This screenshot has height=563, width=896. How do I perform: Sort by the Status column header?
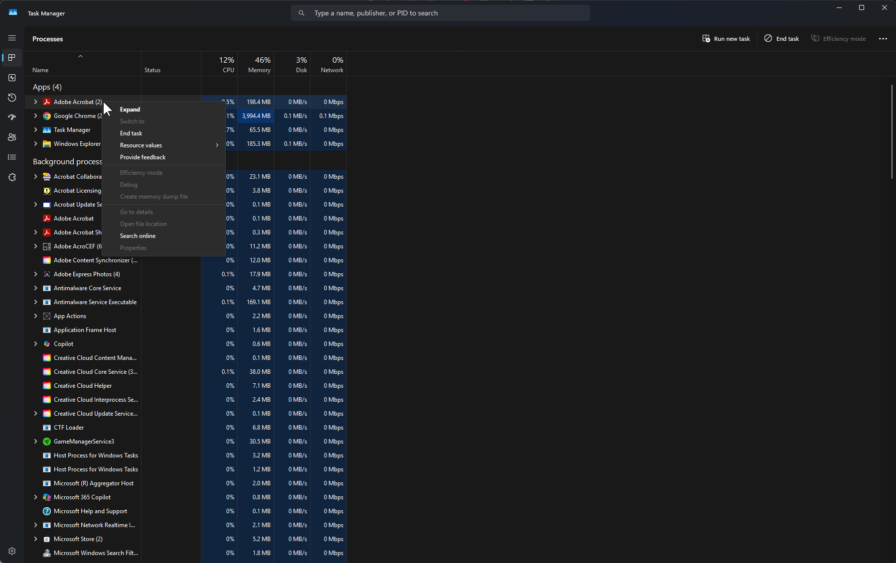(171, 64)
